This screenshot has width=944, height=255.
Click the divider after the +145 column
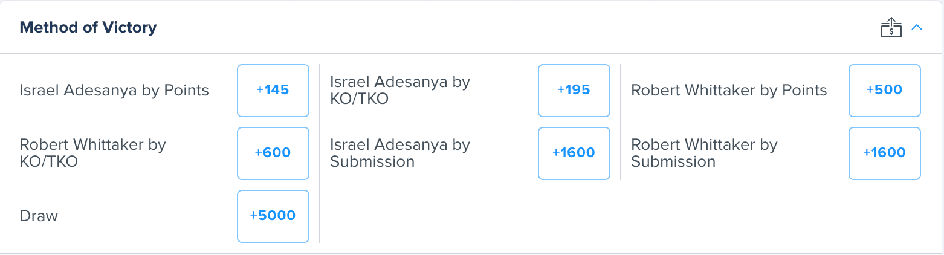coord(320,153)
